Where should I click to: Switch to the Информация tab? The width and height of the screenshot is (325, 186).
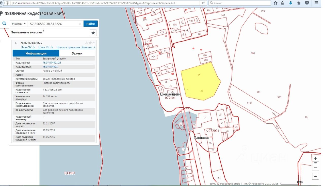[x=36, y=53]
